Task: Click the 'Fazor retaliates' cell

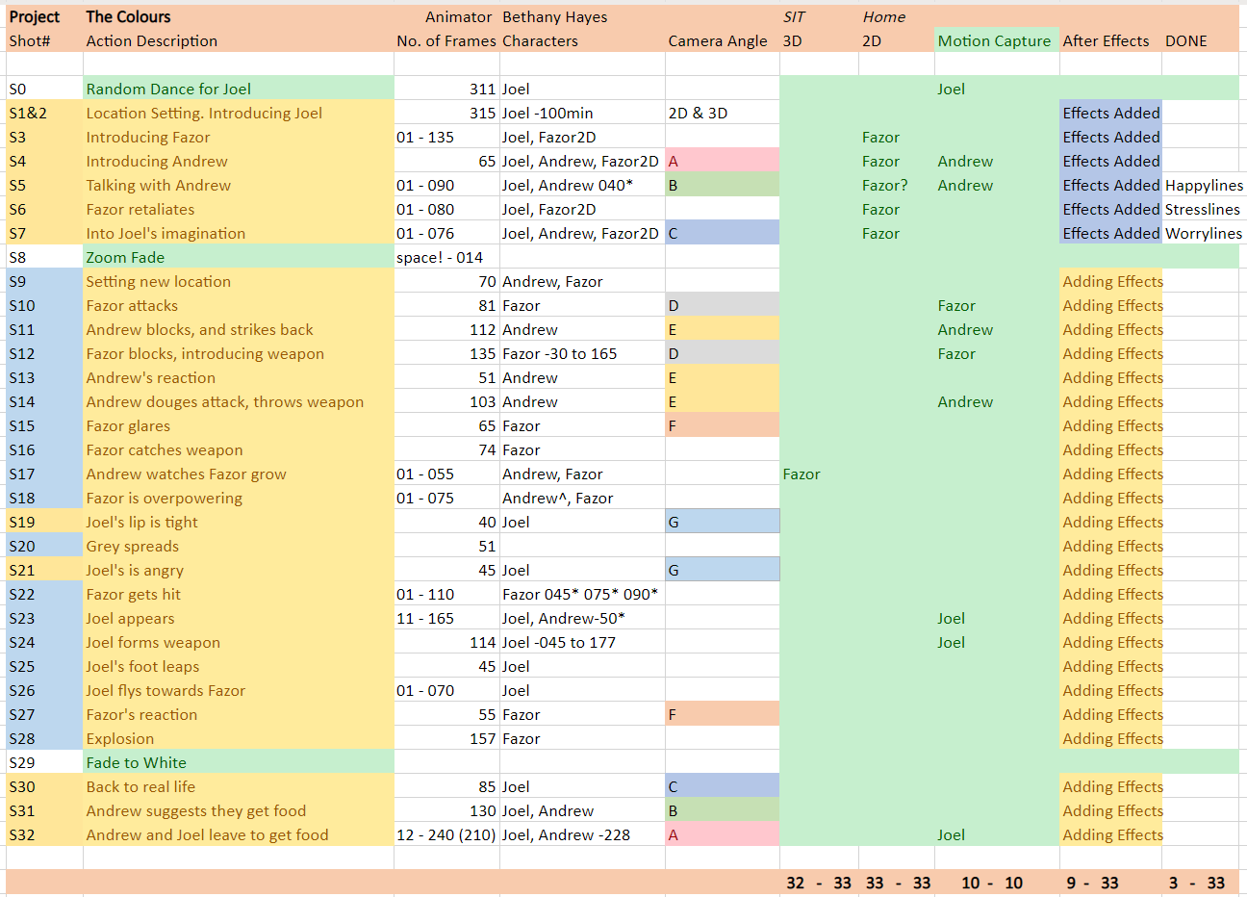Action: 239,209
